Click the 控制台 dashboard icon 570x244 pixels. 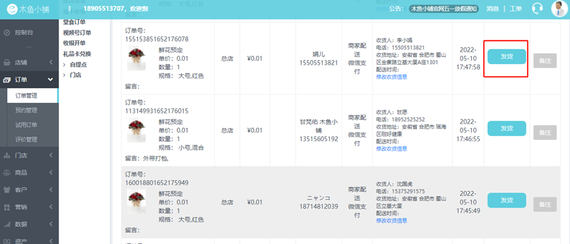coord(7,32)
